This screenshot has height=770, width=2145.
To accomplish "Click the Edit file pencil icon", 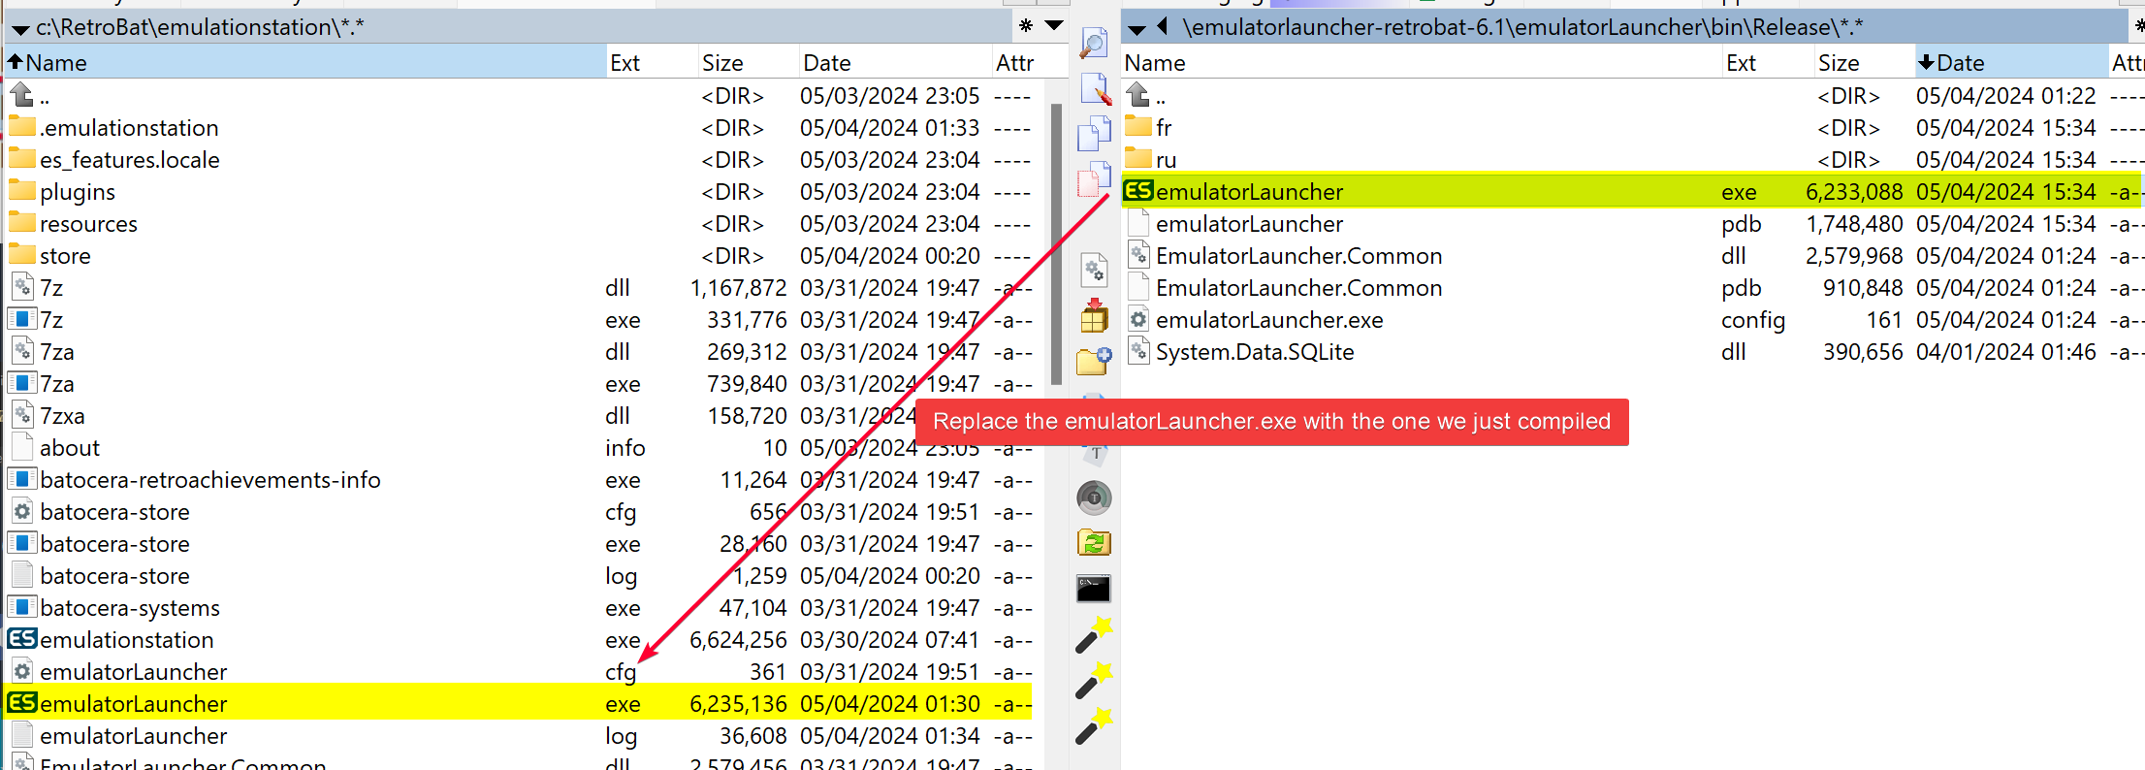I will 1095,87.
